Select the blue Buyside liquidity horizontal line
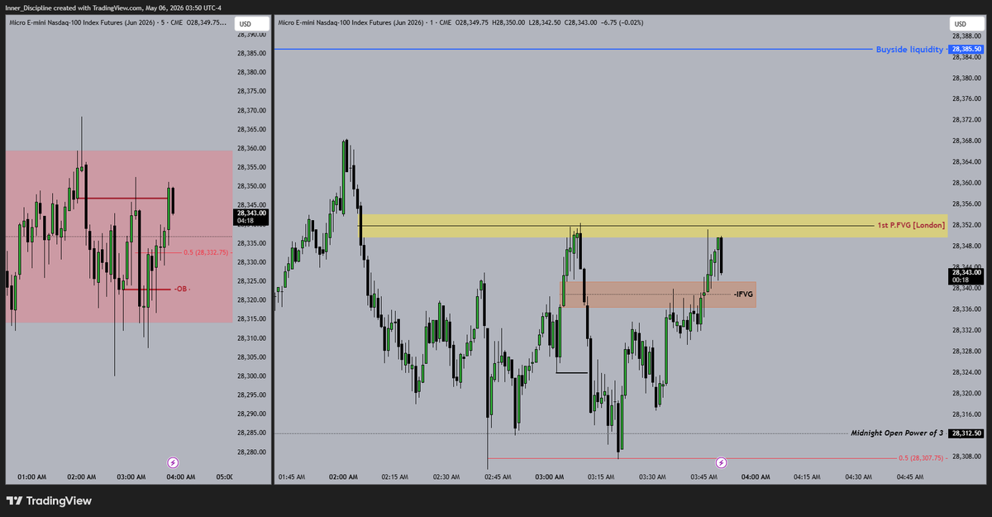The image size is (992, 517). pos(575,50)
